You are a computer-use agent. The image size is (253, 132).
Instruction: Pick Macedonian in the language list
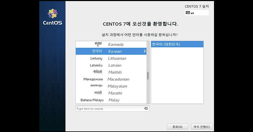coord(111,79)
